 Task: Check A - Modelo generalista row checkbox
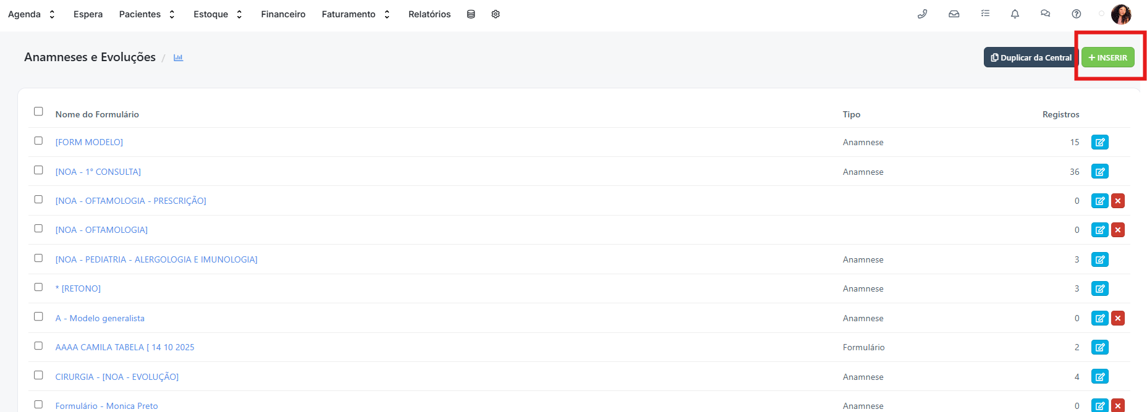pyautogui.click(x=38, y=316)
